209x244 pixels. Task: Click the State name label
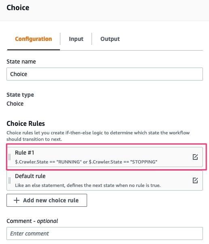click(21, 62)
